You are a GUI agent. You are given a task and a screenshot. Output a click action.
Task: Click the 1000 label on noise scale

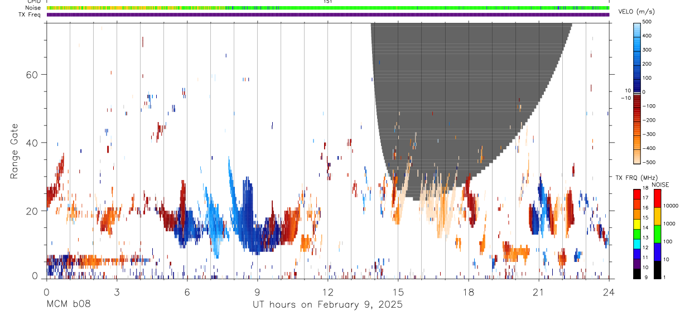[670, 223]
